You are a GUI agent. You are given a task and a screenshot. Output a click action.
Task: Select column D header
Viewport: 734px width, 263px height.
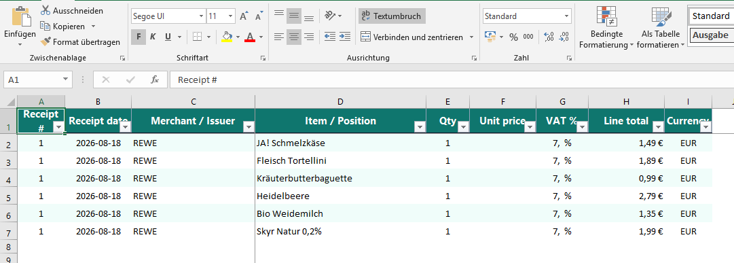click(340, 102)
